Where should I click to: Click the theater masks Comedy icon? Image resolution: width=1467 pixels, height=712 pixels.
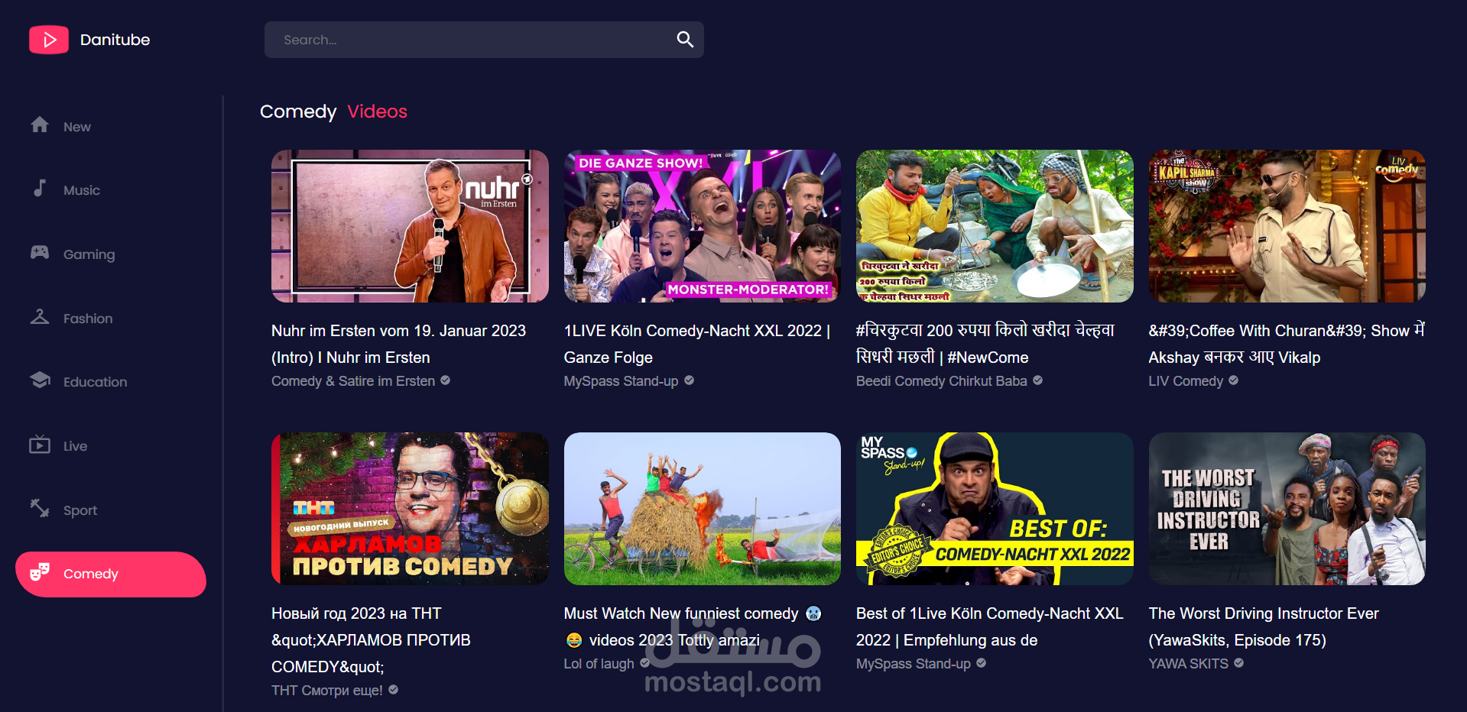(x=40, y=572)
